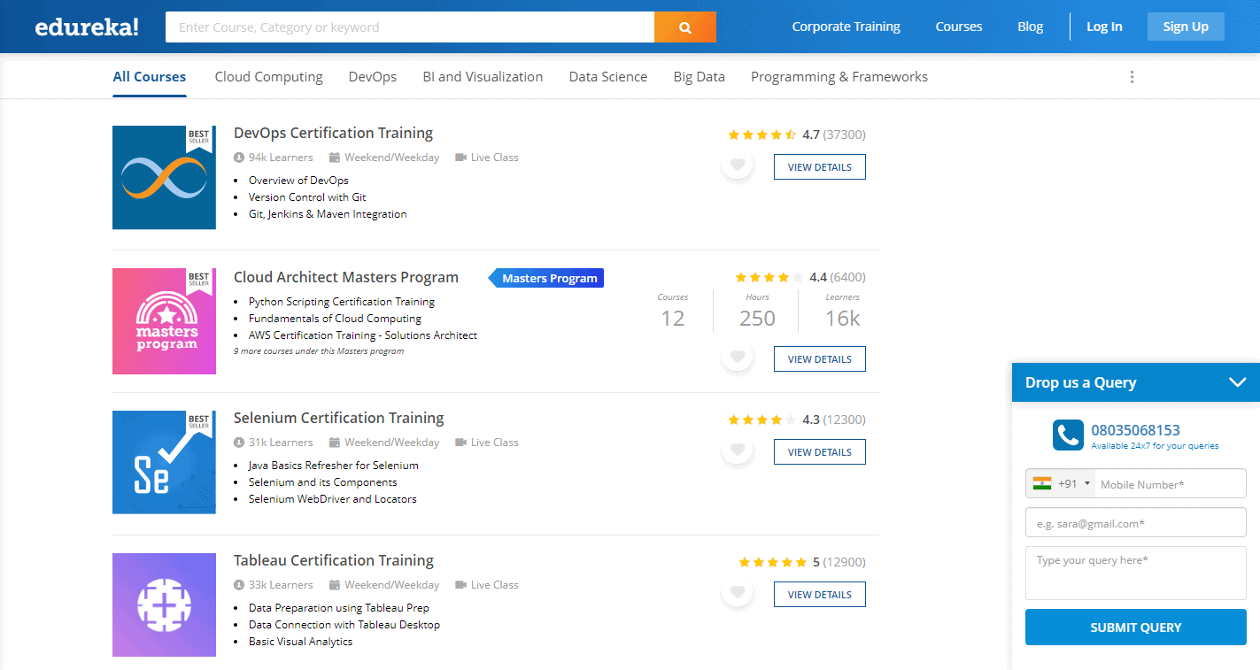This screenshot has height=670, width=1260.
Task: Click heart icon for Tableau Certification Training
Action: pos(737,592)
